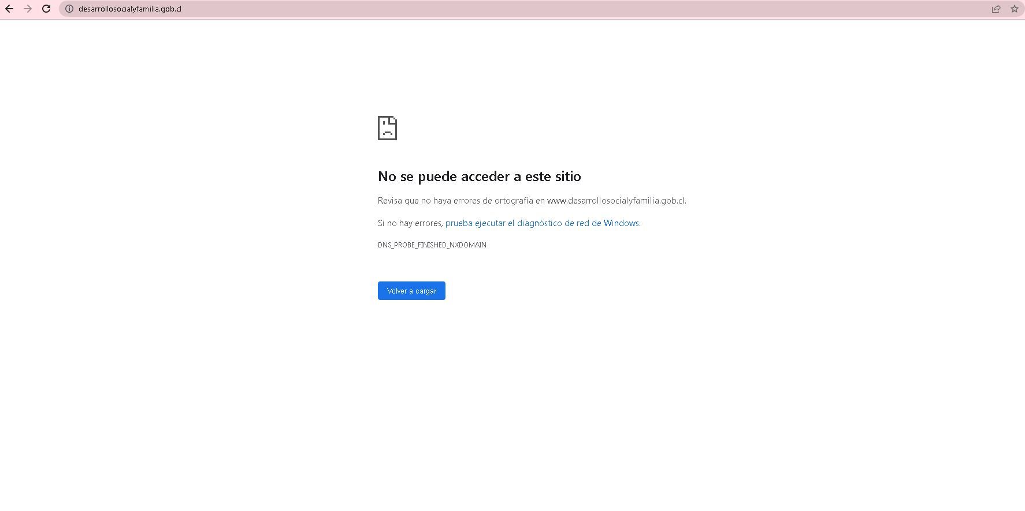Click the empty middle of the address bar

520,9
